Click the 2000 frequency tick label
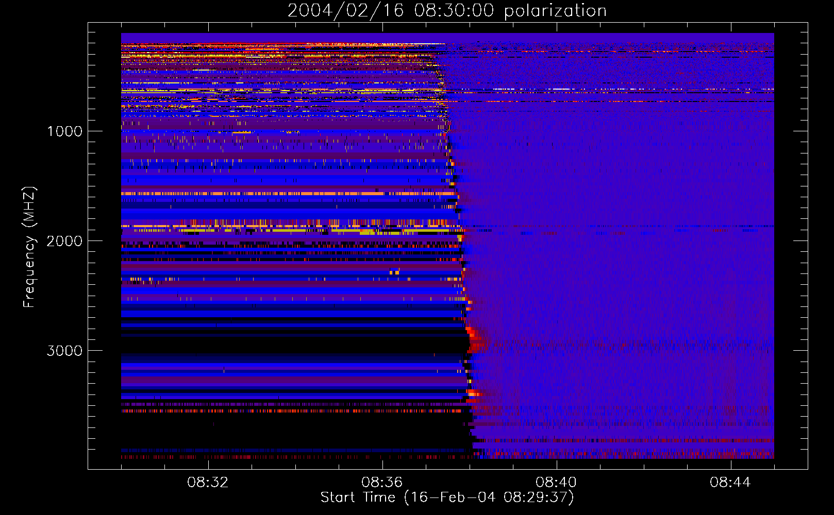Image resolution: width=834 pixels, height=515 pixels. pos(64,241)
